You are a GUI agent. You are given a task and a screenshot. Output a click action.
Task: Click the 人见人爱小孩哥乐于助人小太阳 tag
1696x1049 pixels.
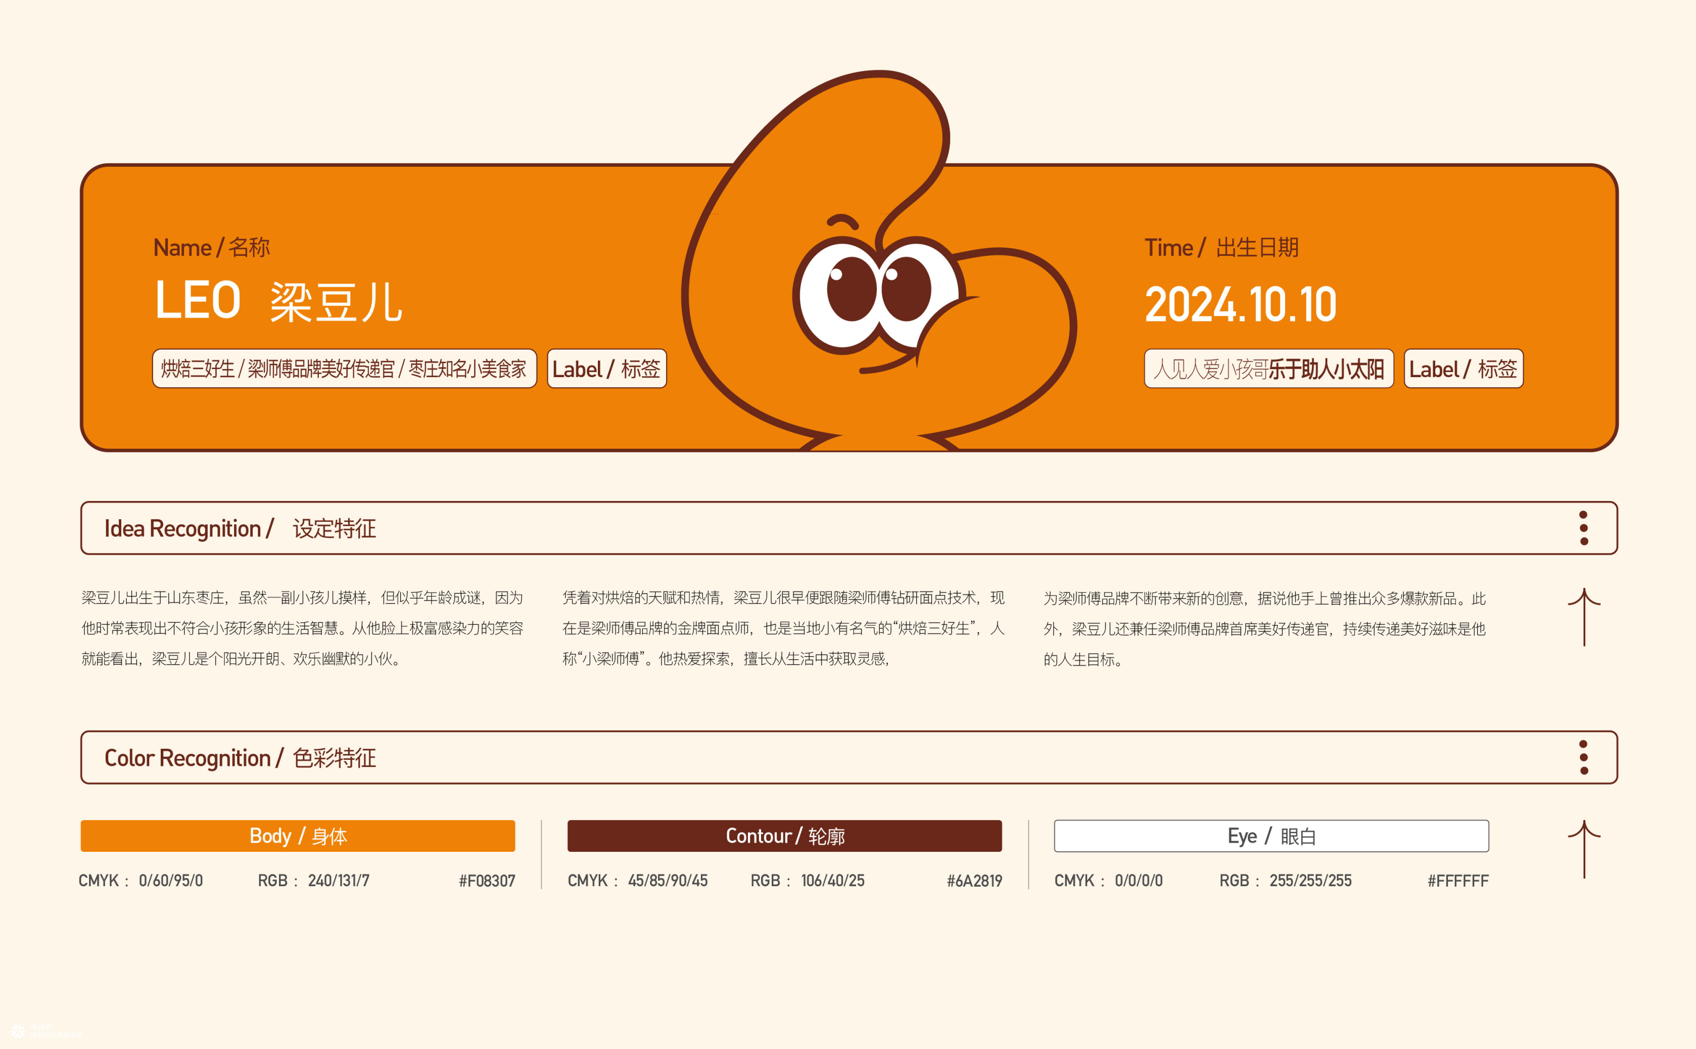1268,369
